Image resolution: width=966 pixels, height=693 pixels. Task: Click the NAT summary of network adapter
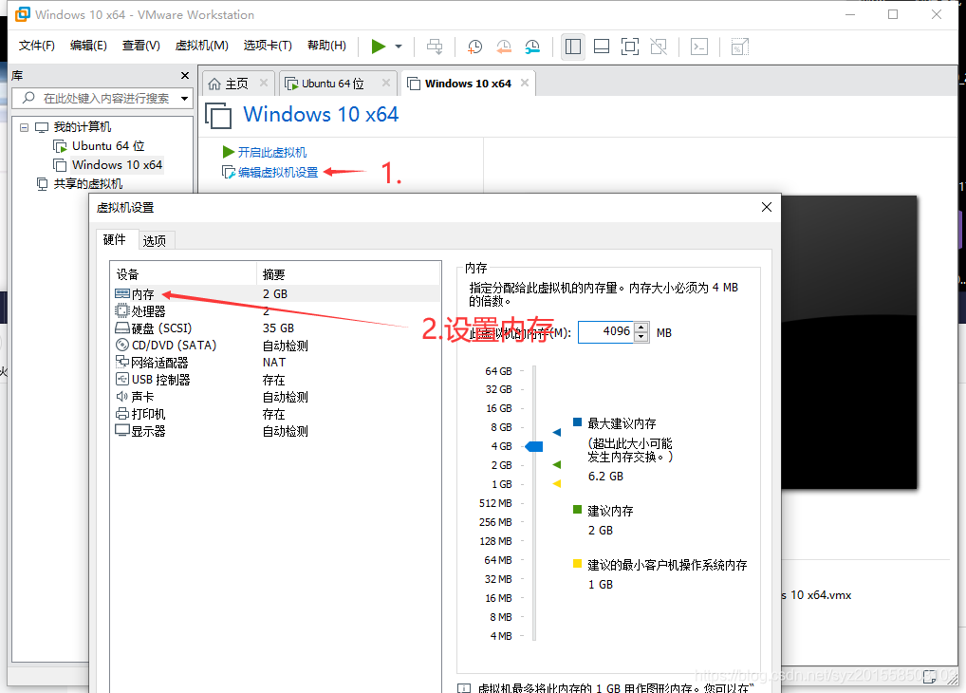274,363
